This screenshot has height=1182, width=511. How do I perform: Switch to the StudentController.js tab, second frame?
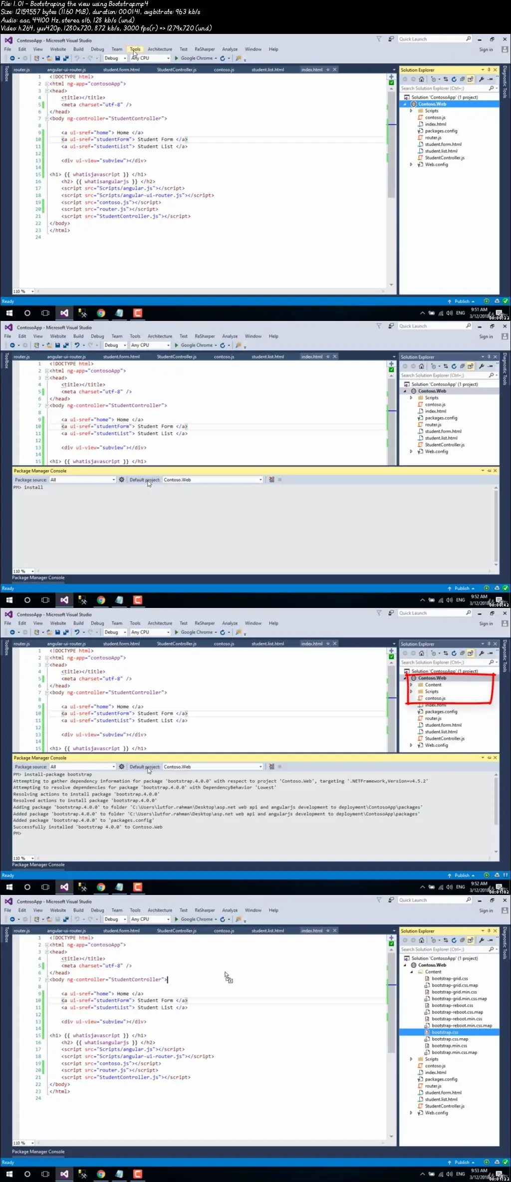(x=177, y=357)
